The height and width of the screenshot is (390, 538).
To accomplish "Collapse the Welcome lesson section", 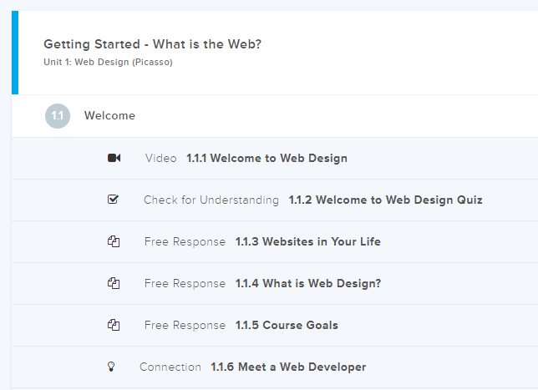I will [x=109, y=116].
